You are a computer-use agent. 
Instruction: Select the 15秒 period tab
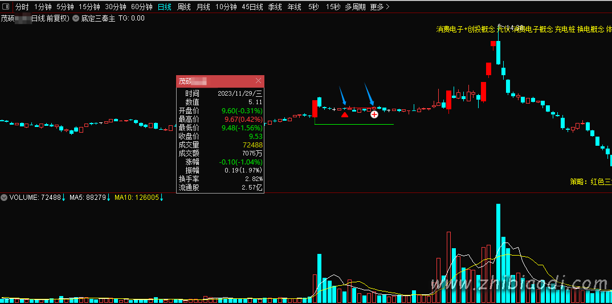pos(333,7)
